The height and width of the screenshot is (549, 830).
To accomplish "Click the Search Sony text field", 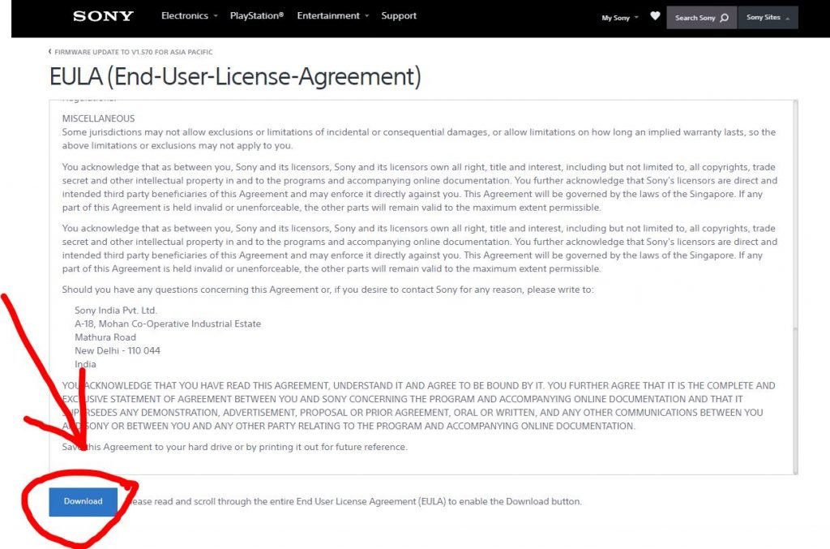I will 695,18.
